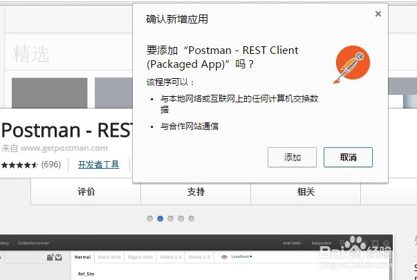This screenshot has height=280, width=417.
Task: Click the eye environment preview icon
Action: pyautogui.click(x=224, y=257)
